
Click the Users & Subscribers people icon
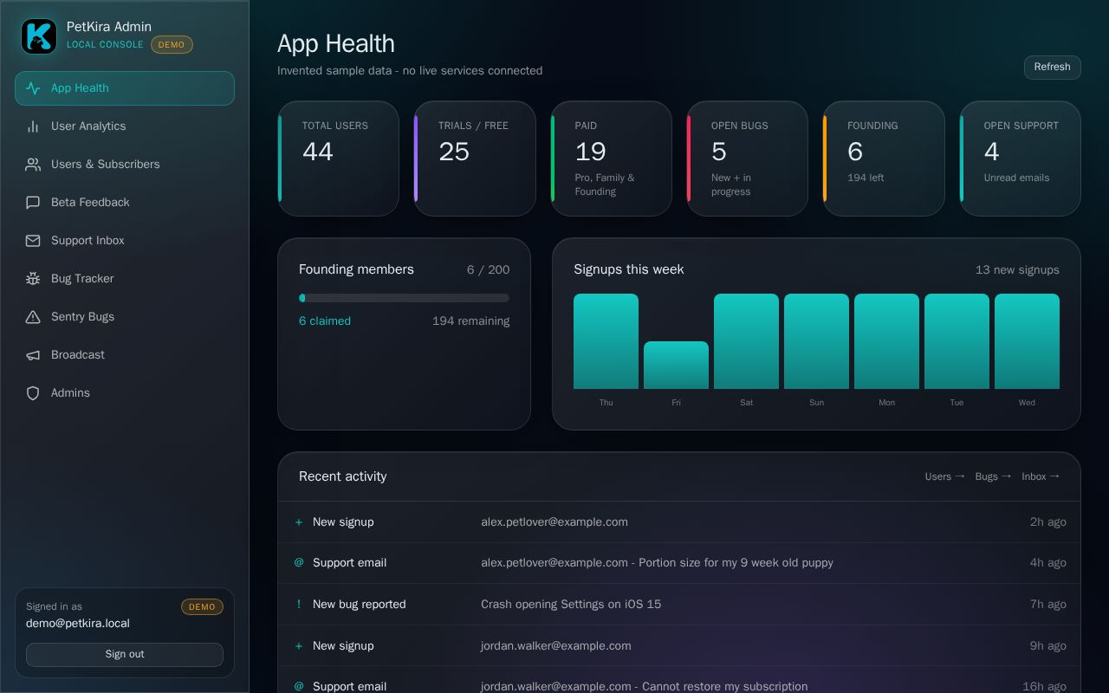coord(33,165)
